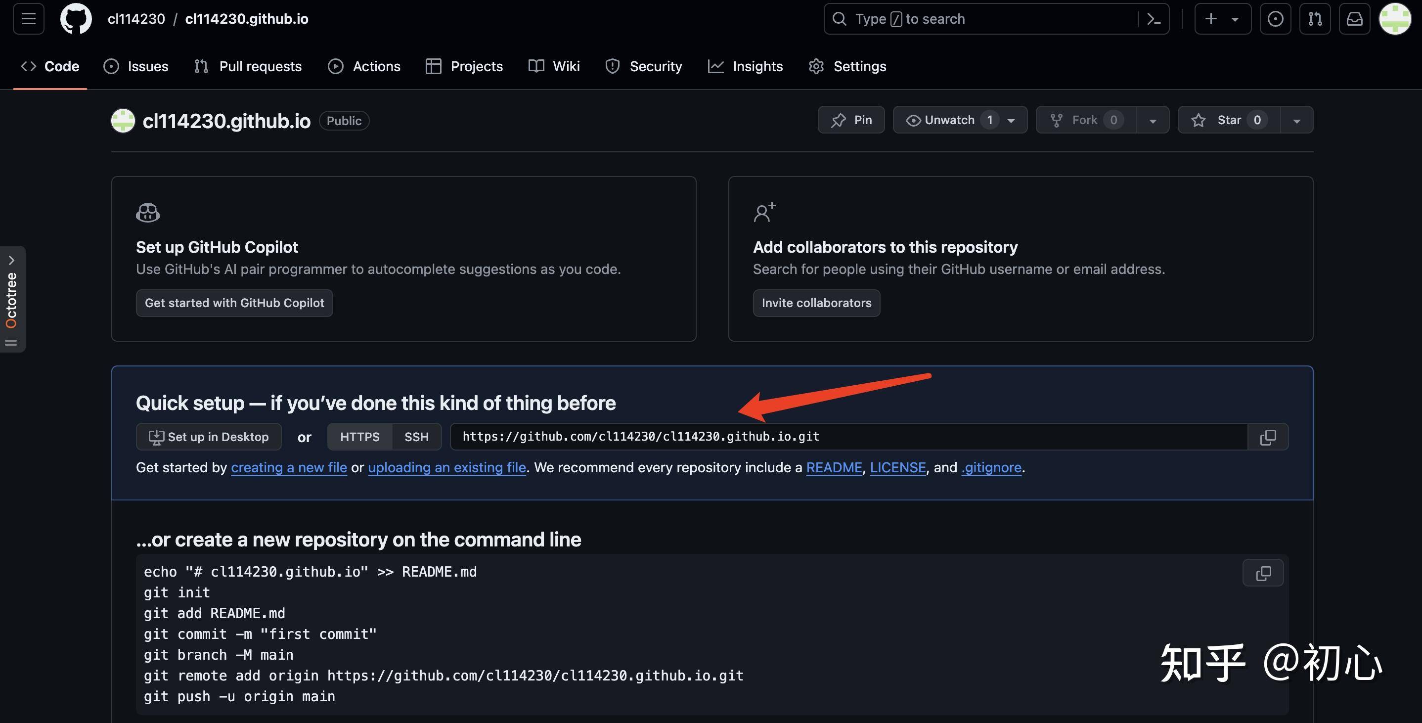The width and height of the screenshot is (1422, 723).
Task: Click the repository clone URL field
Action: click(x=849, y=437)
